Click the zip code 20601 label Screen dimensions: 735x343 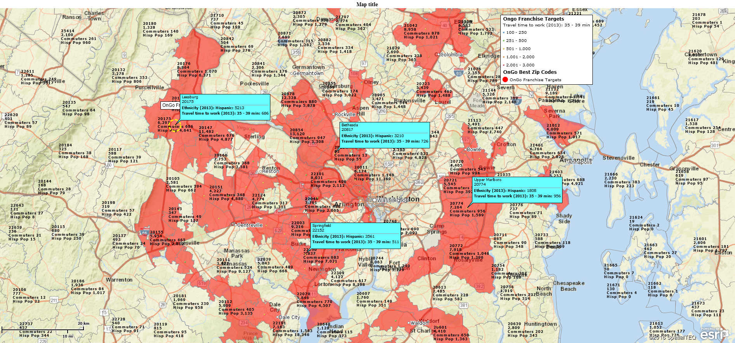[440, 327]
